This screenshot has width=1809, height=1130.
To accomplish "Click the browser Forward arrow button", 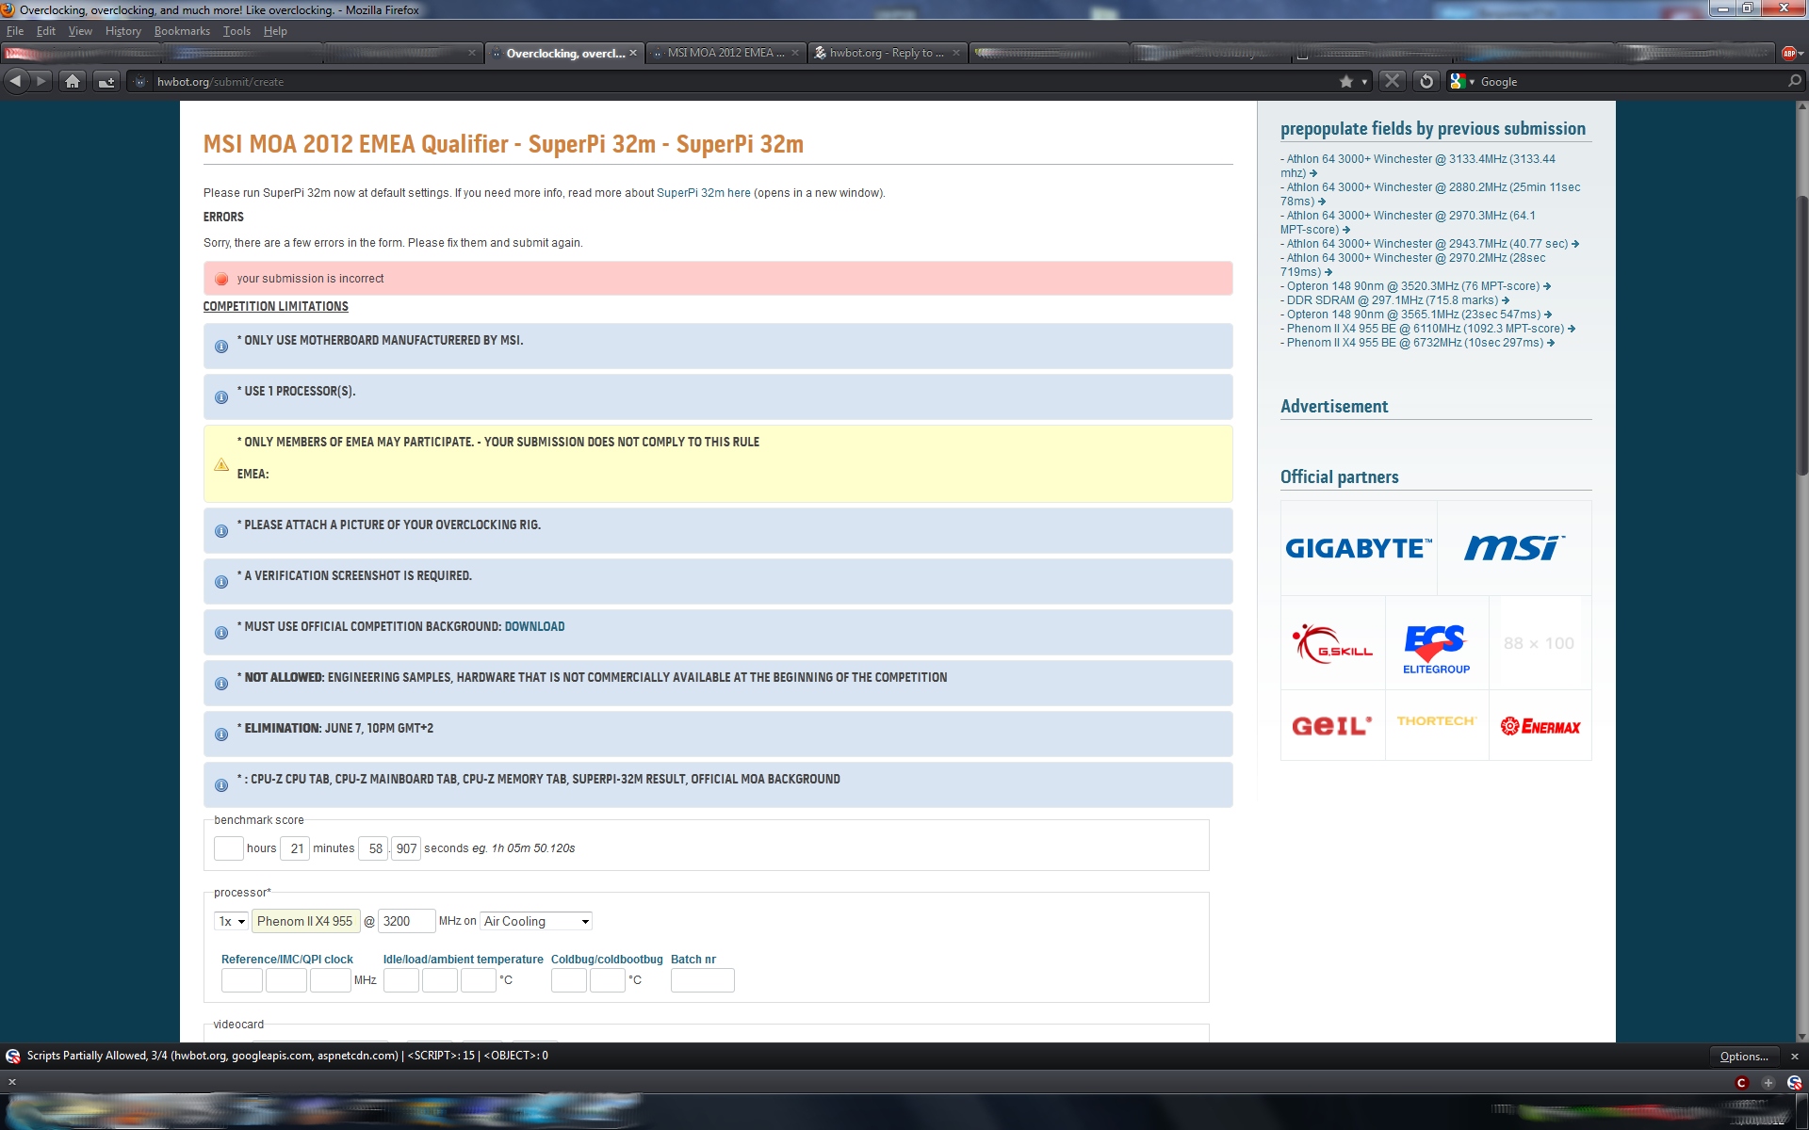I will click(x=41, y=81).
